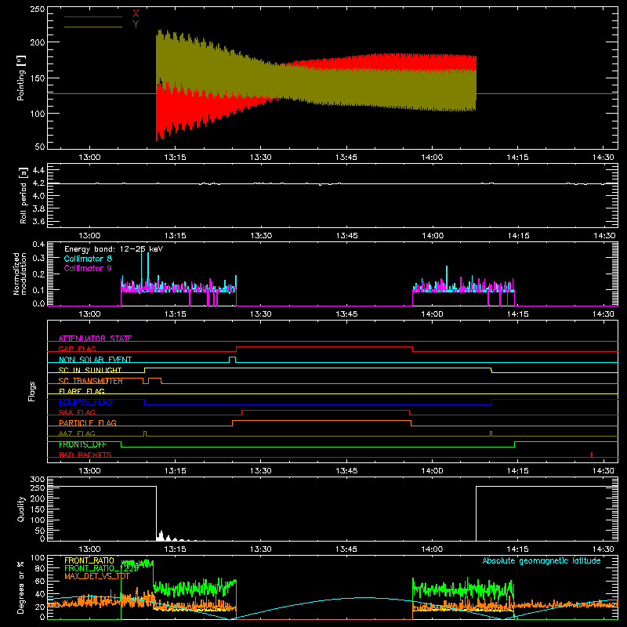Image resolution: width=627 pixels, height=627 pixels.
Task: Click the red X legend line sample
Action: (93, 16)
